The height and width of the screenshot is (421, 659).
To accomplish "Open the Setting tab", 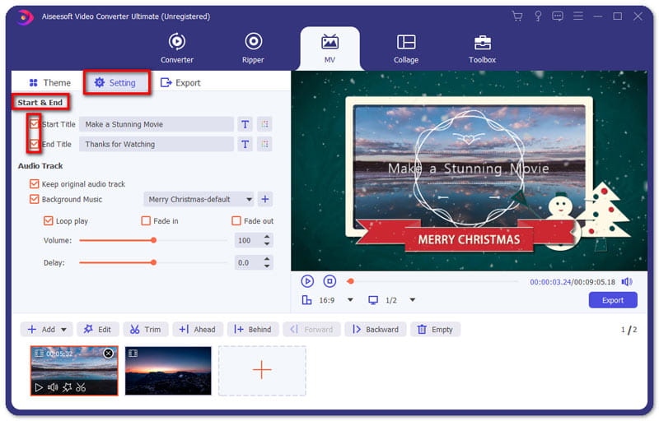I will coord(115,82).
